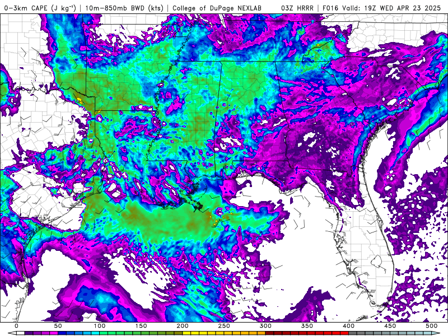Click the '350' label on the color scale
Screen dimensions: 448x336
coord(307,325)
